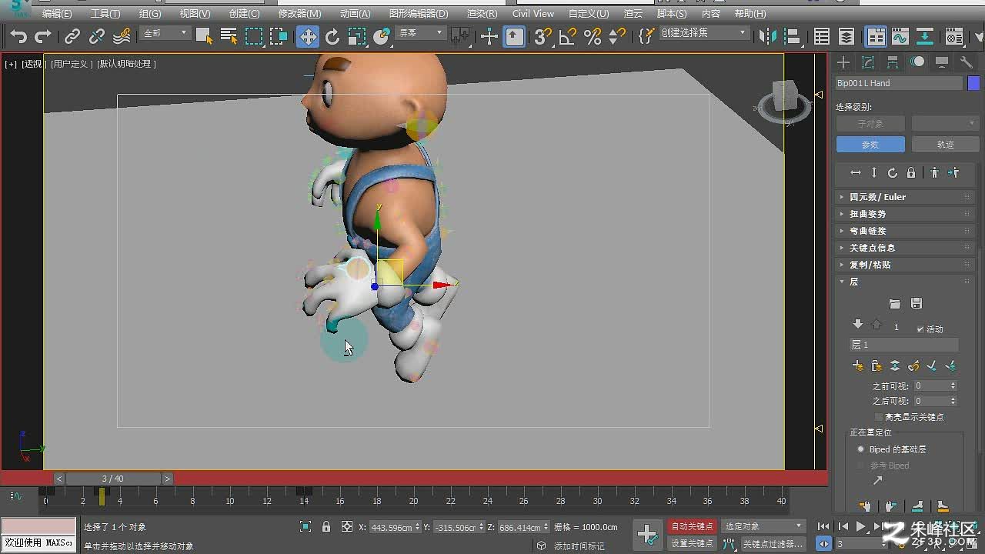Open the Modify command panel tab
The image size is (985, 554).
pos(868,62)
